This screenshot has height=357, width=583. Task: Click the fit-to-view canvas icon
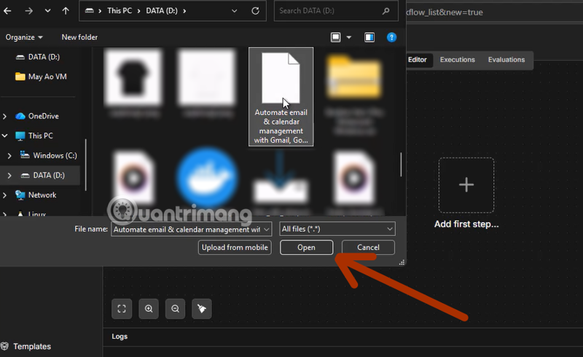click(122, 309)
